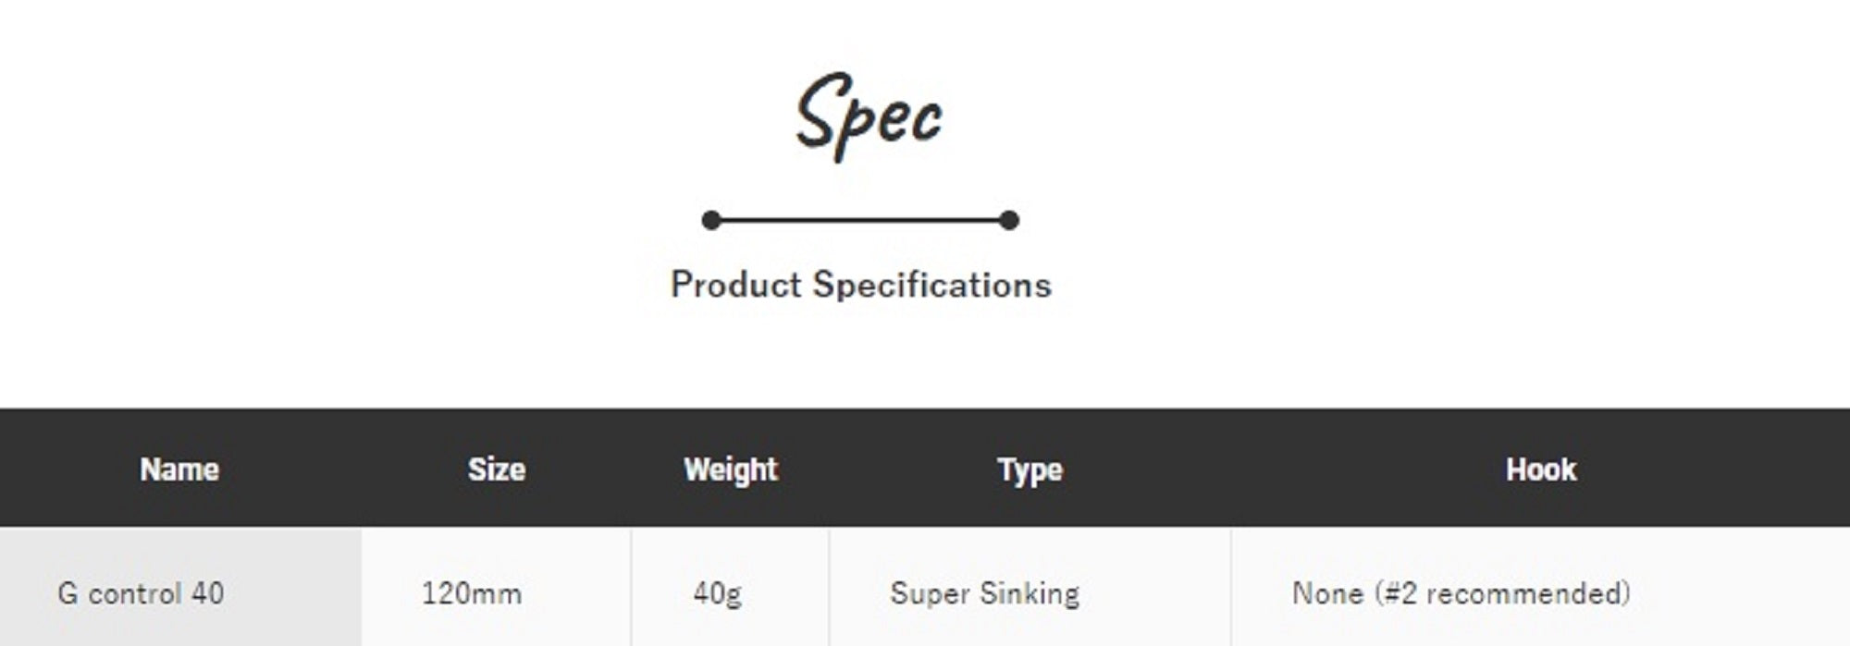Click the word Sinking in Type cell

pyautogui.click(x=1029, y=593)
